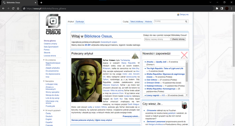Open the browser side panel icon
The height and width of the screenshot is (126, 235).
coord(222,9)
